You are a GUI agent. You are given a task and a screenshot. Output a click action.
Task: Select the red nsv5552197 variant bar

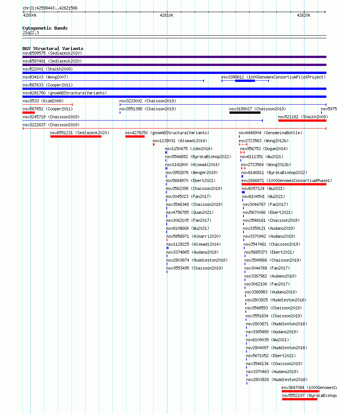click(x=300, y=399)
